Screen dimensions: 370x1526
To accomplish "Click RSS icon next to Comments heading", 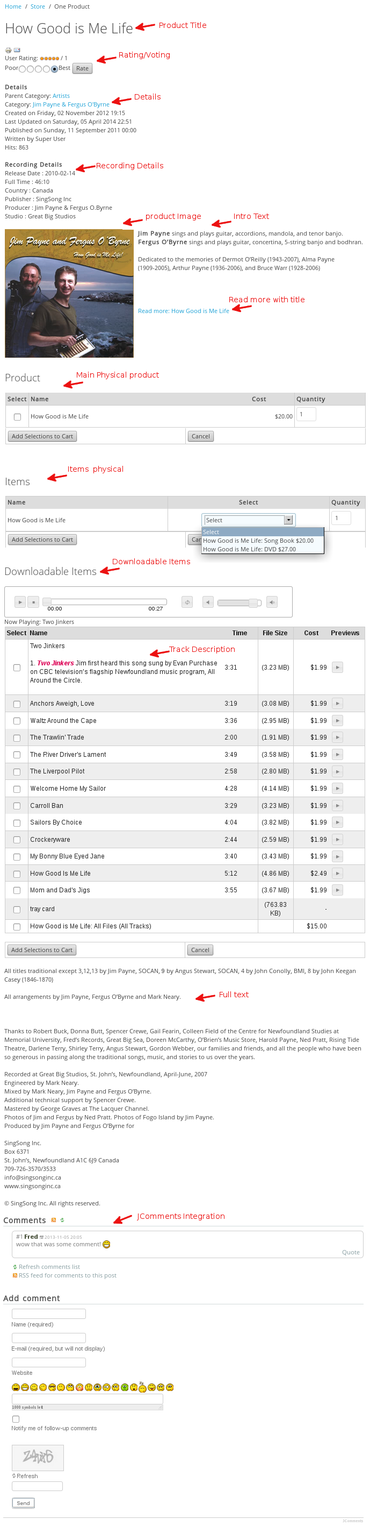I will (54, 1220).
